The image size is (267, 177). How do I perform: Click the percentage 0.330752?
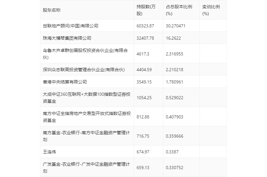pyautogui.click(x=175, y=168)
